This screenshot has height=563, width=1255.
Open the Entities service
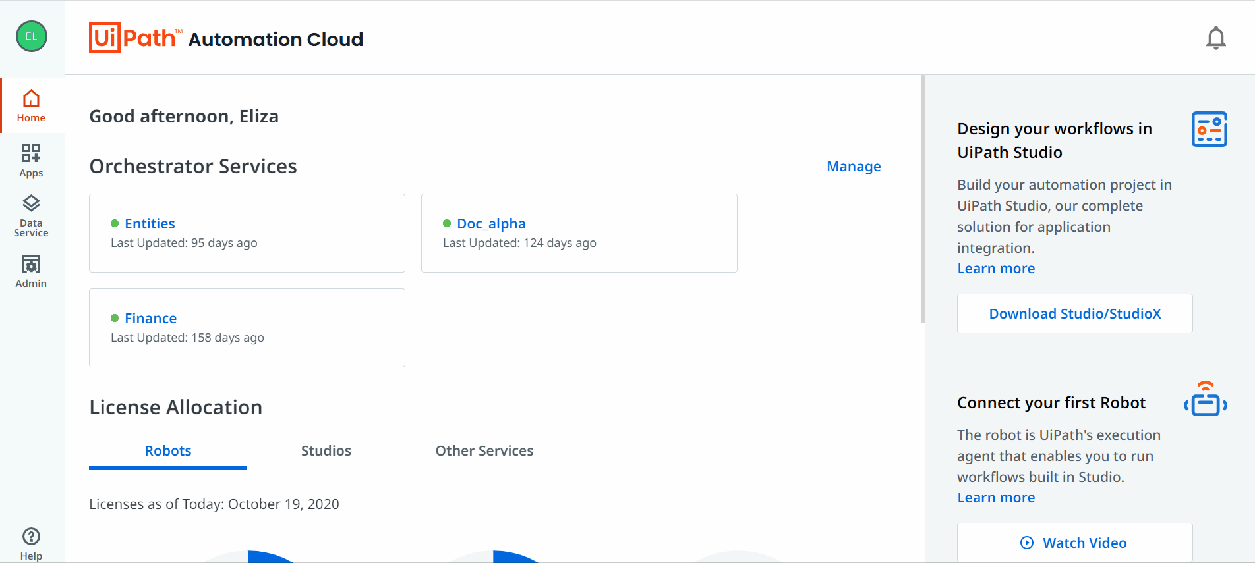150,224
